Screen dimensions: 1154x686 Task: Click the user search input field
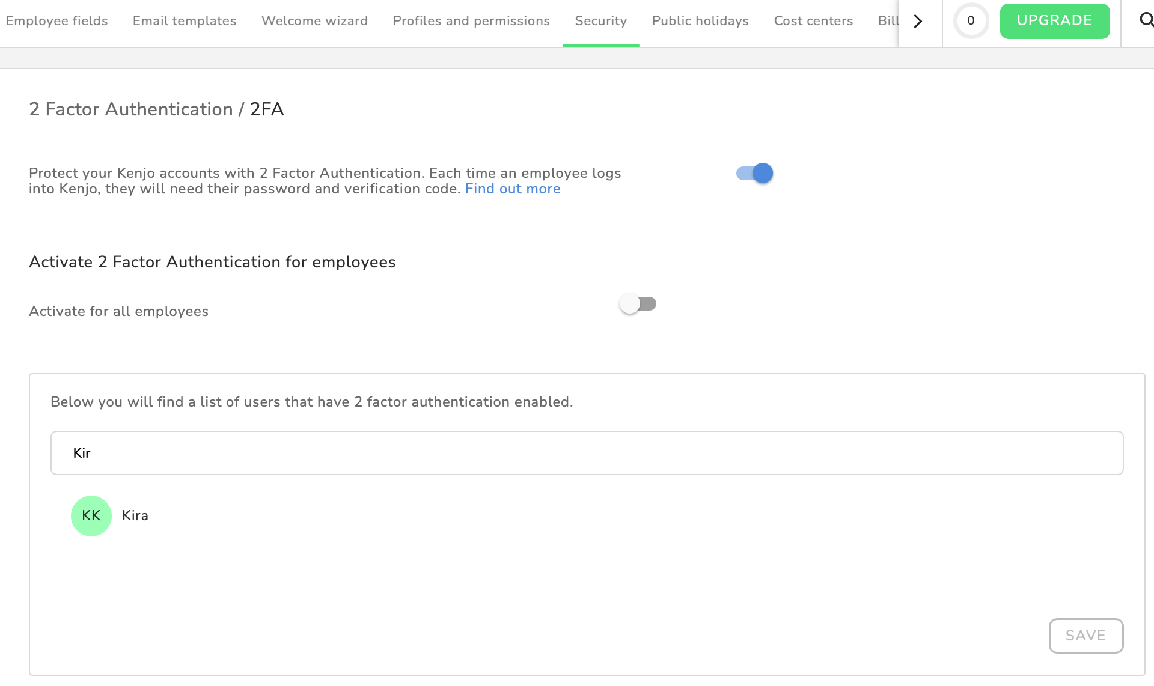pyautogui.click(x=587, y=453)
